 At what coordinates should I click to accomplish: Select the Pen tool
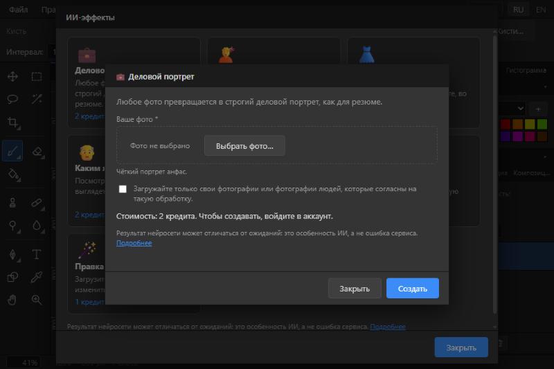[12, 255]
